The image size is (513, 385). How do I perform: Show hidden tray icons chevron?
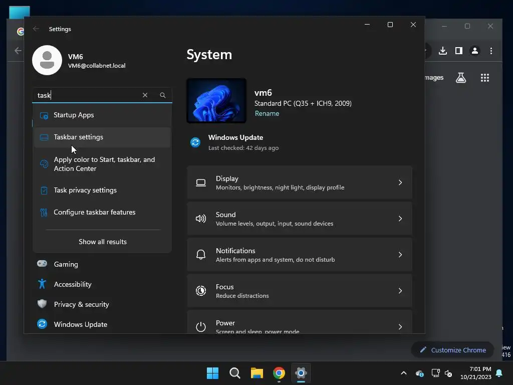404,373
